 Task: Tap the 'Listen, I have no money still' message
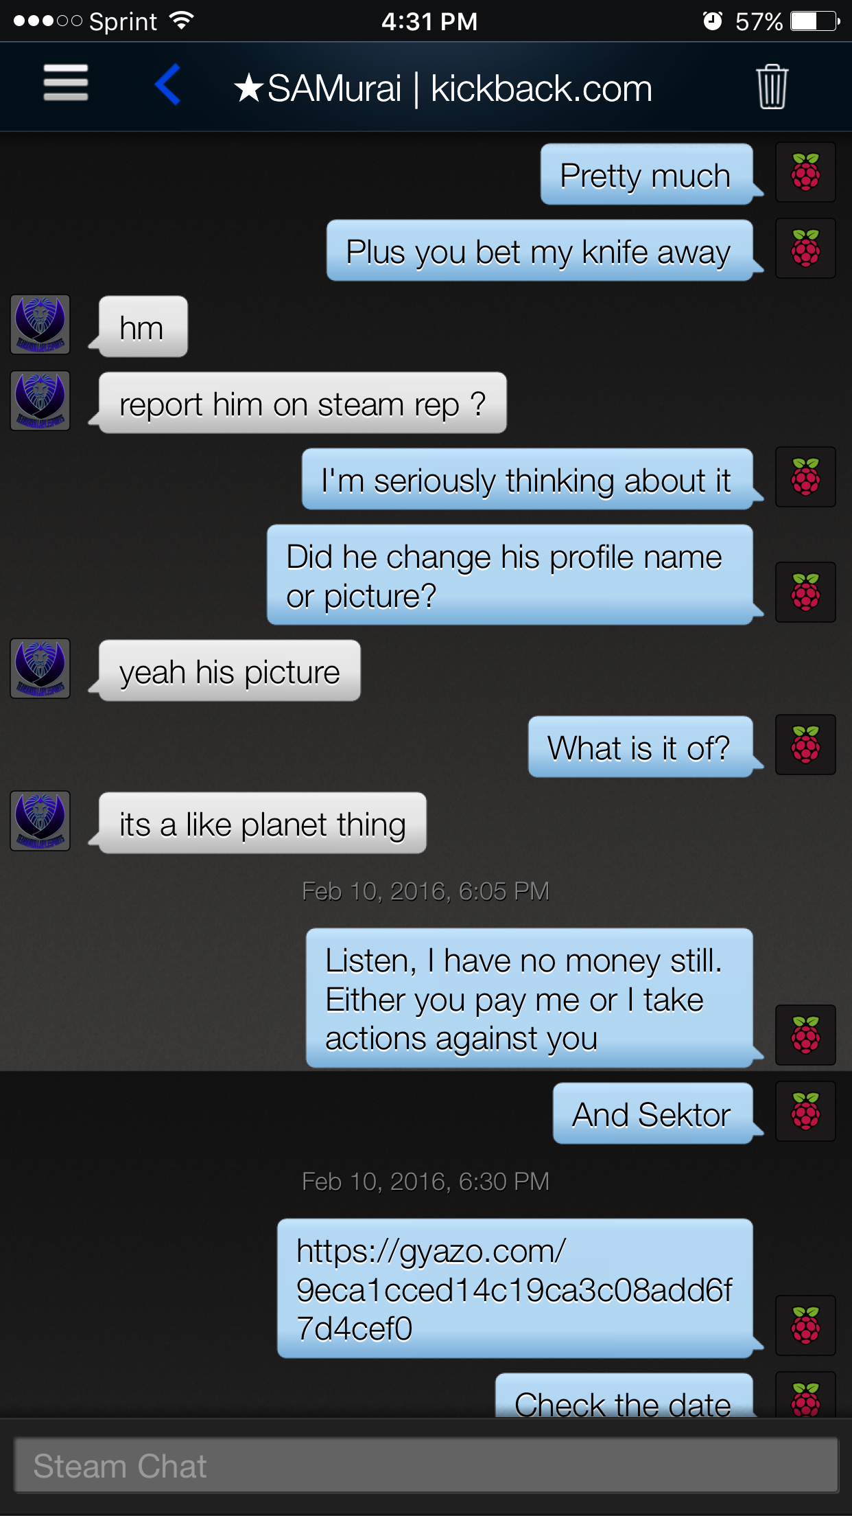530,998
